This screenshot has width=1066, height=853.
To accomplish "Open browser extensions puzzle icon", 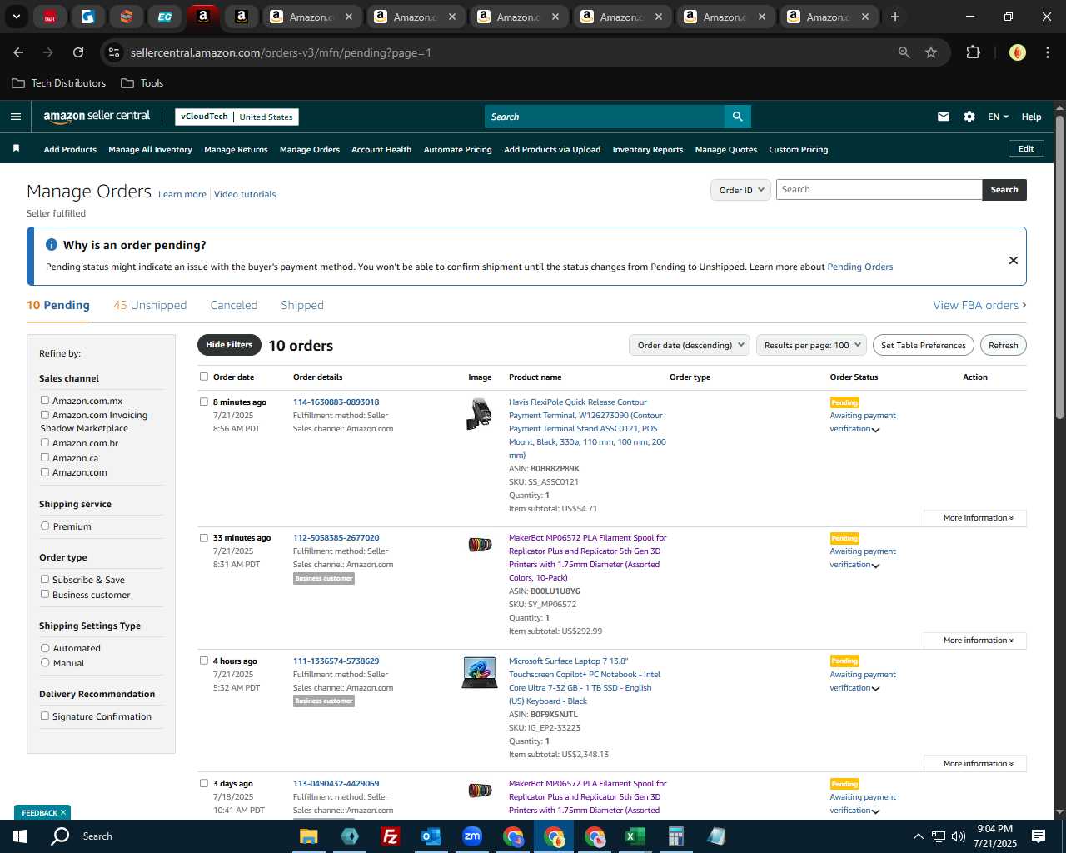I will click(x=973, y=52).
